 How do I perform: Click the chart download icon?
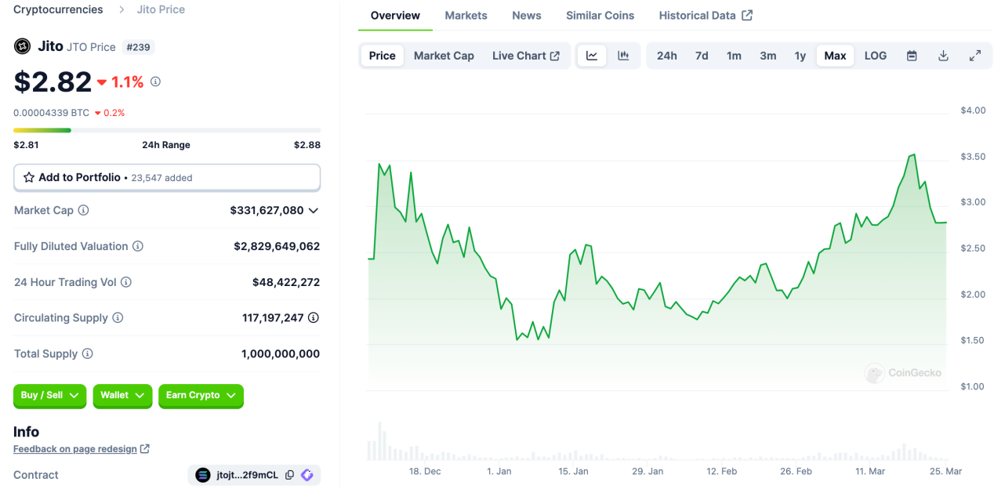coord(943,56)
